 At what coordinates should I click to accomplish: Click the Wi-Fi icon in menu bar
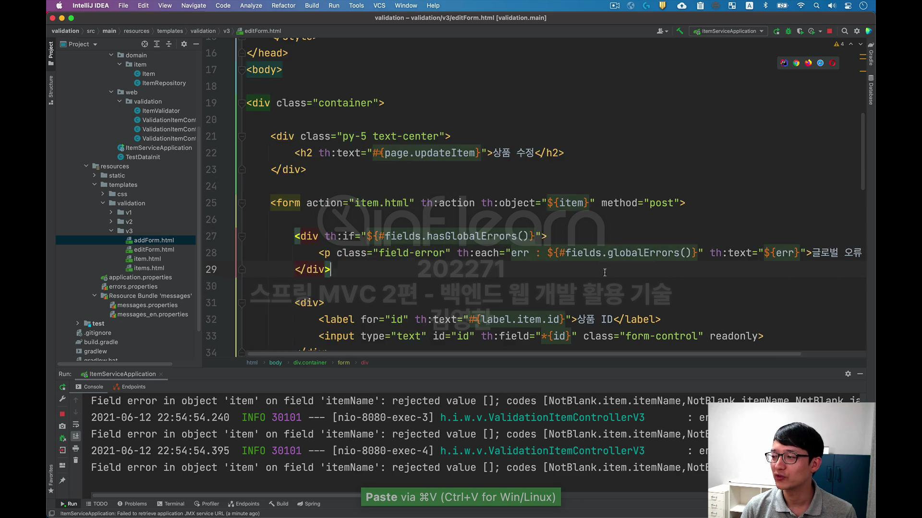pos(801,6)
